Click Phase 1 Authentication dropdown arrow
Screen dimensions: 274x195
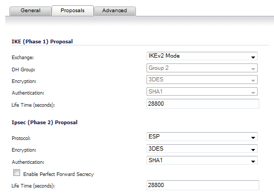tap(253, 92)
